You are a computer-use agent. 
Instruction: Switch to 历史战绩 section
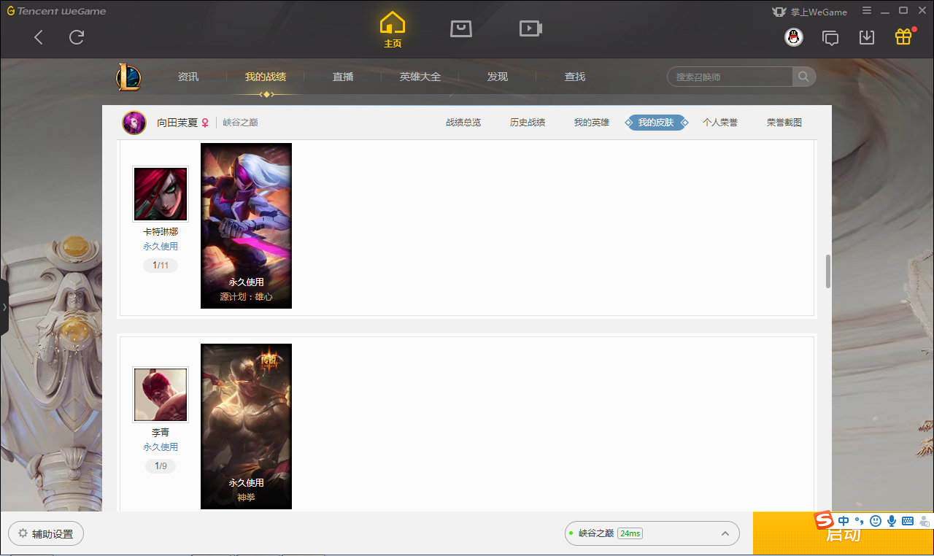tap(528, 123)
